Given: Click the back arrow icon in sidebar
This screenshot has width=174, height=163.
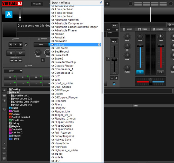Looking at the screenshot, I should point(4,109).
